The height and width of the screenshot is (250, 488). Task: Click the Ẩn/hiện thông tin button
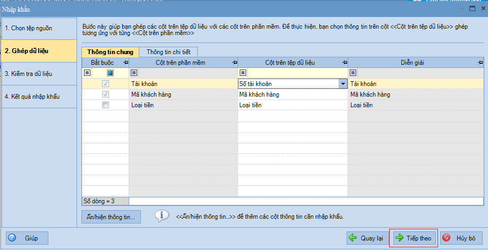pyautogui.click(x=111, y=217)
